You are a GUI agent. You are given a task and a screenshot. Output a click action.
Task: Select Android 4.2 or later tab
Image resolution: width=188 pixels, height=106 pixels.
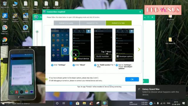tap(119, 23)
